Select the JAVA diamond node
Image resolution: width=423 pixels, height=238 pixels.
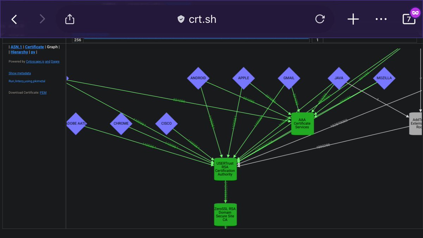tap(339, 78)
